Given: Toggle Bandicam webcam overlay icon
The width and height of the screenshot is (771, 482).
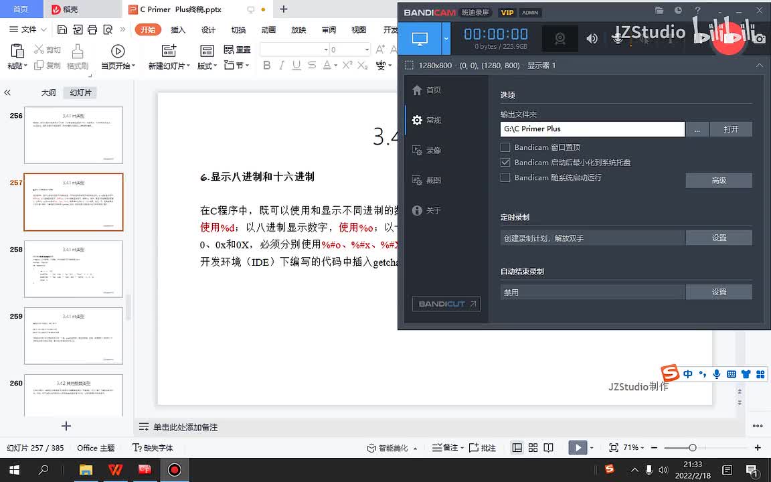Looking at the screenshot, I should [560, 38].
